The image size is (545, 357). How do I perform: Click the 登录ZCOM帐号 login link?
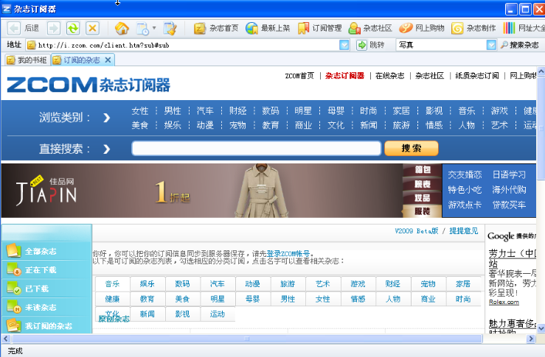(288, 254)
